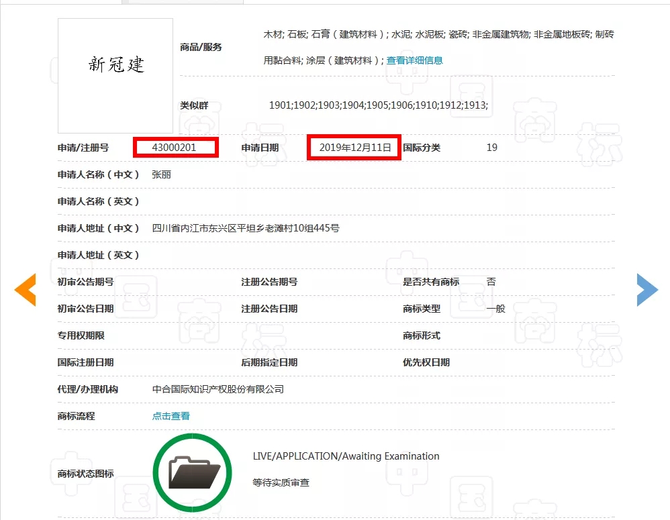
Task: Click the highlighted date 2019年12月11日
Action: click(x=354, y=147)
